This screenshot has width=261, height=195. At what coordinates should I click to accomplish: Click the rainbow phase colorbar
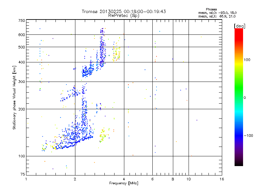[x=239, y=97]
